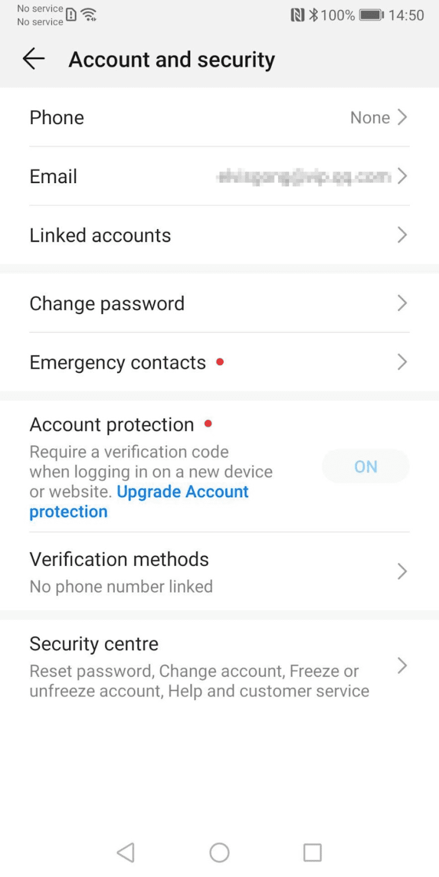Open Email row chevron arrow

[402, 176]
